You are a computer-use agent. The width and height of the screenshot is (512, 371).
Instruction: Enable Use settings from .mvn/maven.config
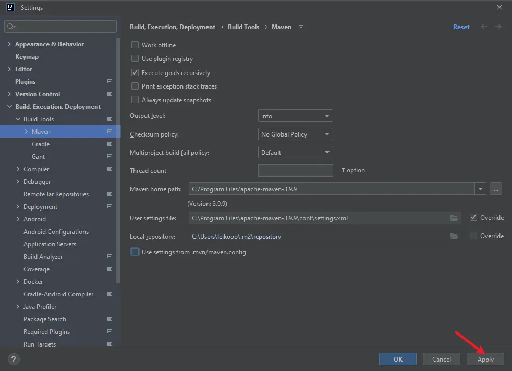[x=135, y=252]
